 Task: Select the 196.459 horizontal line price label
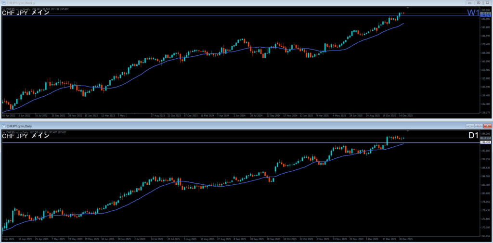pos(485,142)
